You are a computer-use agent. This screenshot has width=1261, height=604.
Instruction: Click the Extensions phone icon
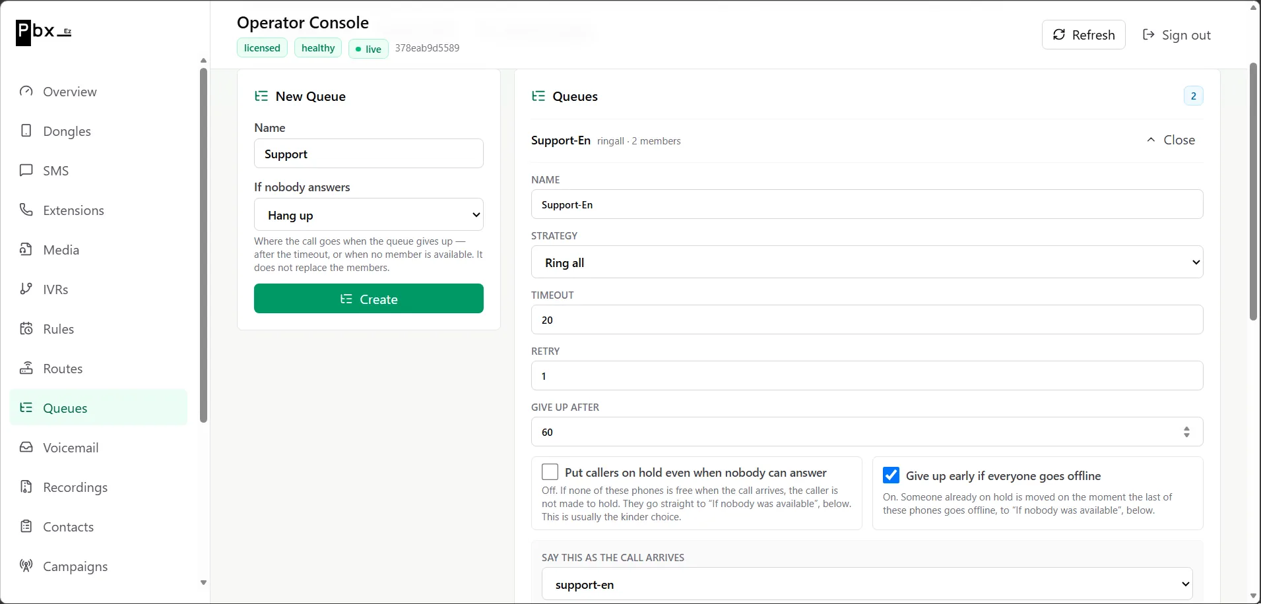click(x=26, y=210)
